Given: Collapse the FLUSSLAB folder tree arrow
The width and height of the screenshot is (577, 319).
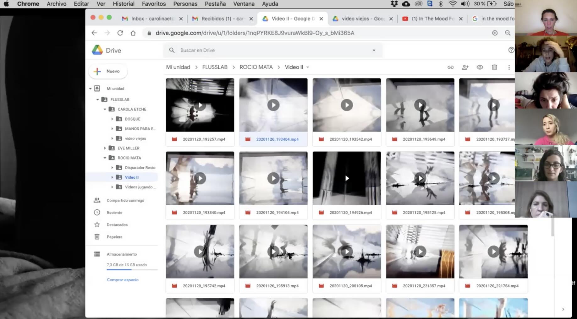Looking at the screenshot, I should coord(98,100).
